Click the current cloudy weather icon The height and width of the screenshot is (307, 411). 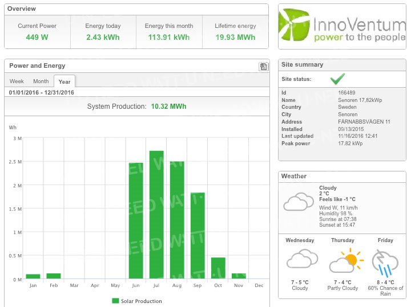299,202
